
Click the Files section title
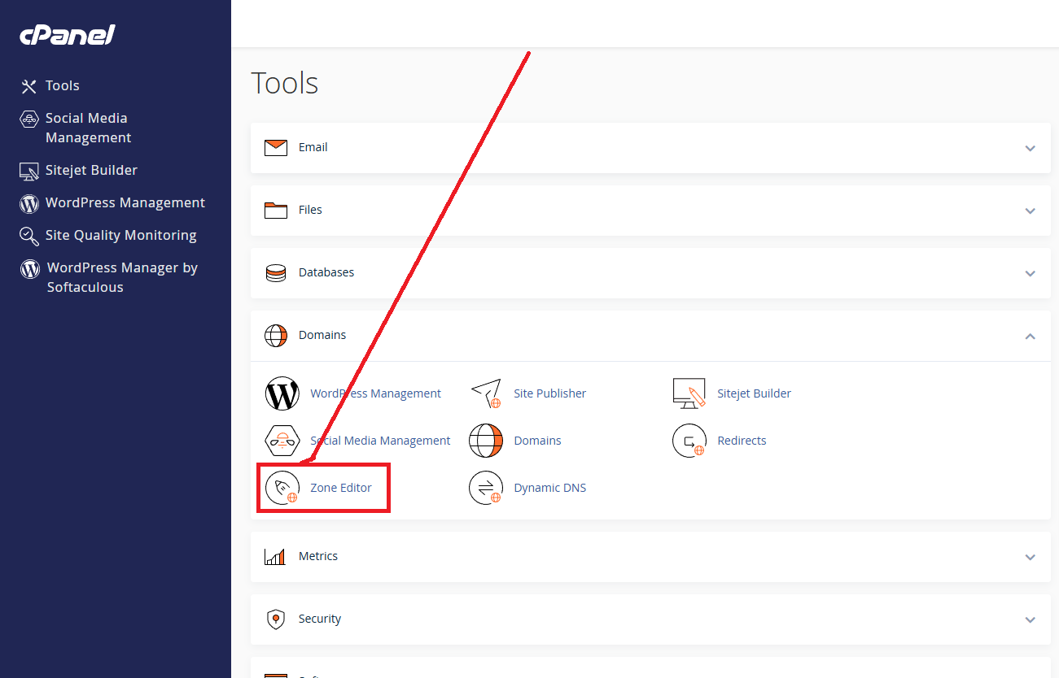[310, 211]
